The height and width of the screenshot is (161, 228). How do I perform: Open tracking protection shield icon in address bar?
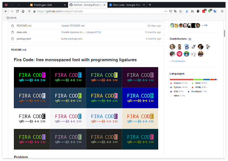point(29,11)
